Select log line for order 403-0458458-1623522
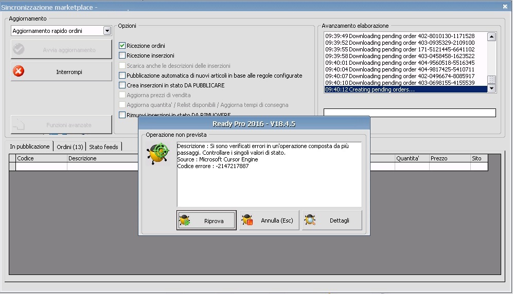This screenshot has width=513, height=294. [405, 56]
